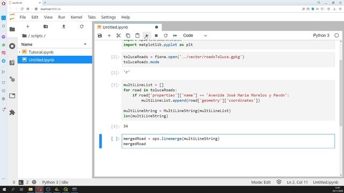Interrupt the kernel with the stop icon
This screenshot has width=344, height=193.
tap(156, 35)
